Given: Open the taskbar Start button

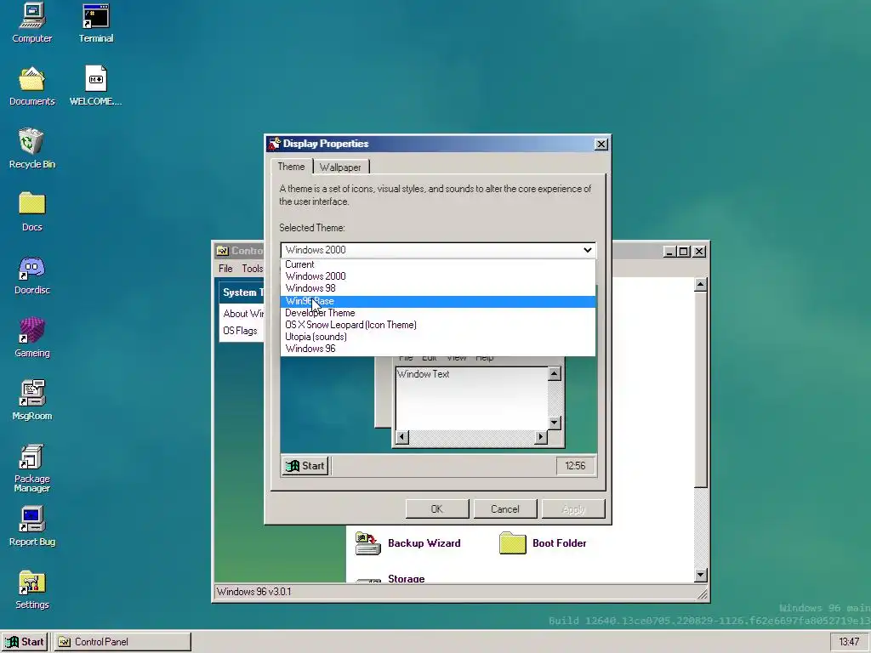Looking at the screenshot, I should (x=26, y=642).
